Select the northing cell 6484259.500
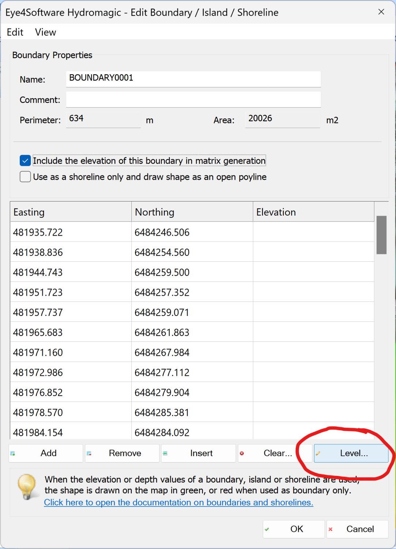This screenshot has height=549, width=396. 192,272
